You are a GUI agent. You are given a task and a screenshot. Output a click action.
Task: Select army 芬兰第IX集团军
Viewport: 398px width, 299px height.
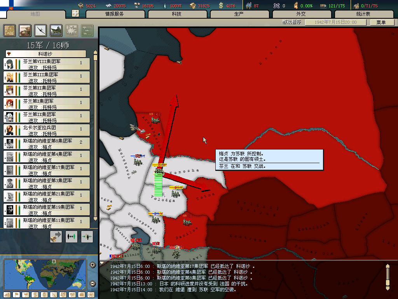tap(47, 117)
